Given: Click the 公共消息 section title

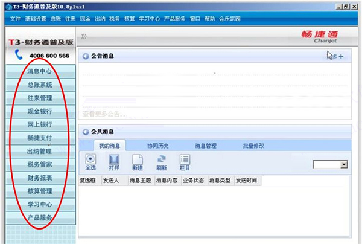Looking at the screenshot, I should (x=103, y=132).
